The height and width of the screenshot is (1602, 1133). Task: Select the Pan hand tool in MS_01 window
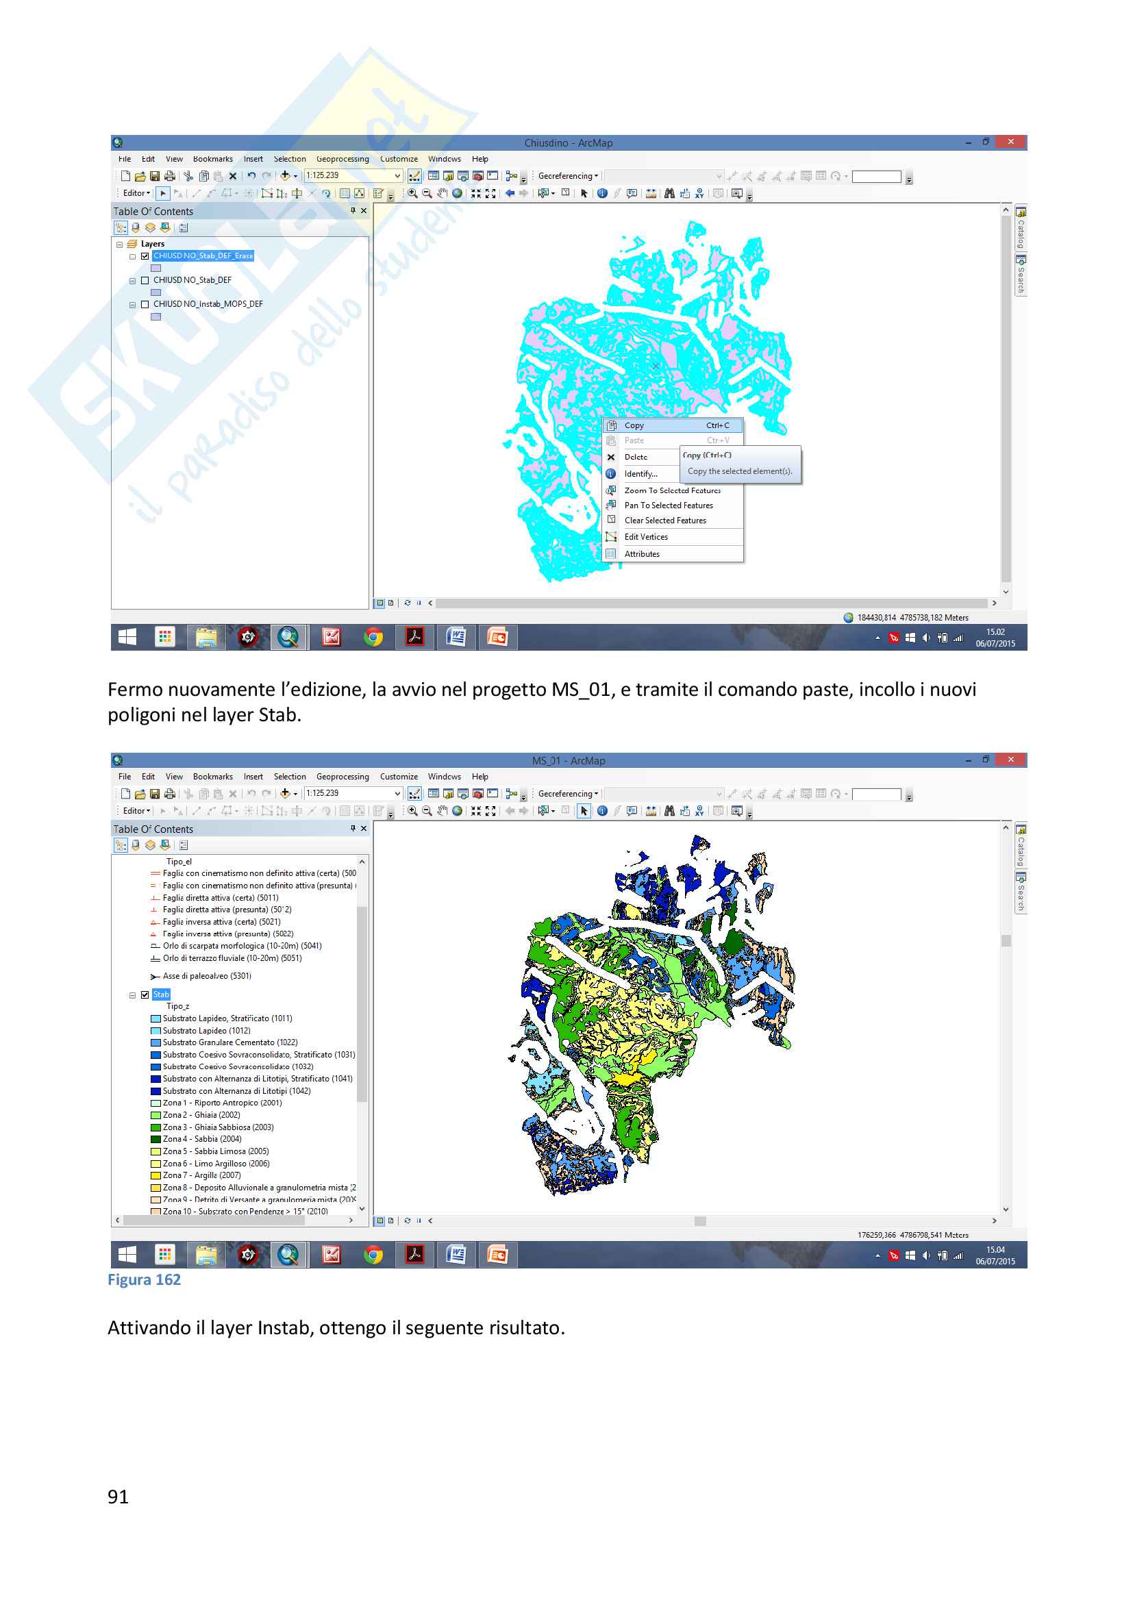tap(443, 811)
